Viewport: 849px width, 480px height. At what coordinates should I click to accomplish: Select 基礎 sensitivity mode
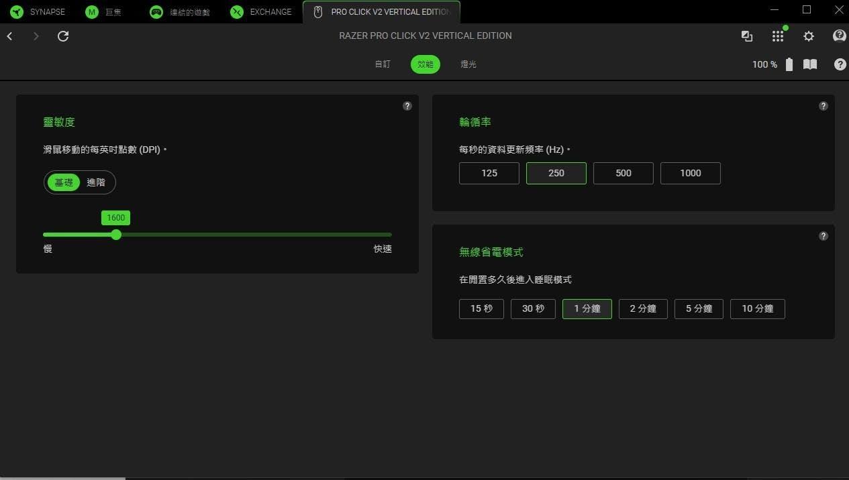(x=64, y=182)
